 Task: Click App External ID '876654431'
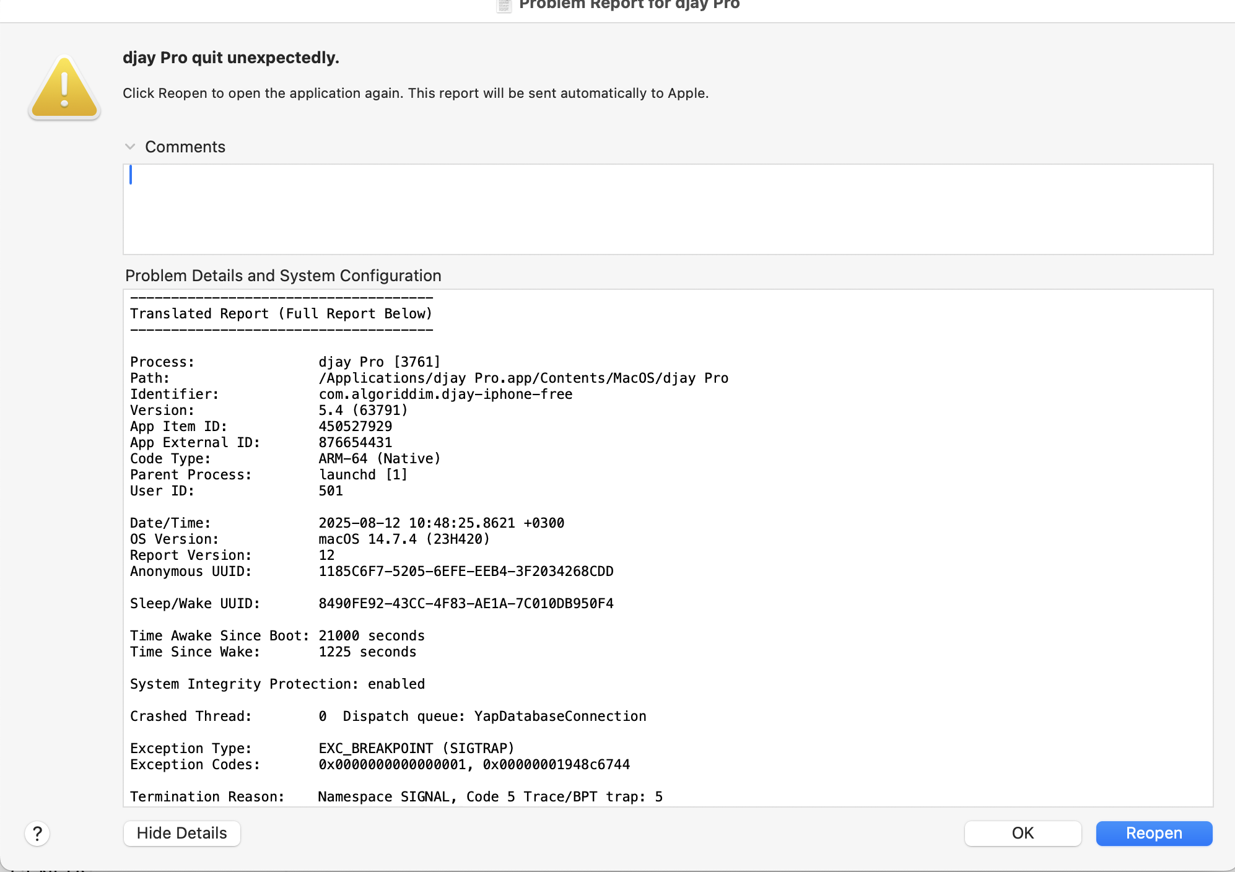point(356,442)
